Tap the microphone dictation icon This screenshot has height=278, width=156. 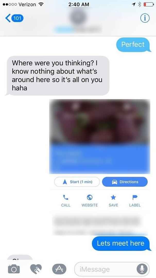click(x=142, y=269)
